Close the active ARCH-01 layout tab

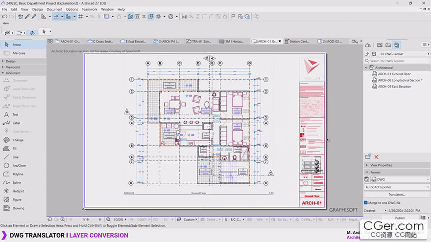click(280, 41)
